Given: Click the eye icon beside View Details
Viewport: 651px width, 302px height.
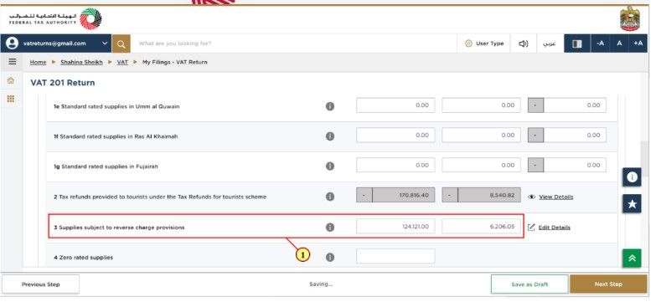Looking at the screenshot, I should pyautogui.click(x=531, y=197).
